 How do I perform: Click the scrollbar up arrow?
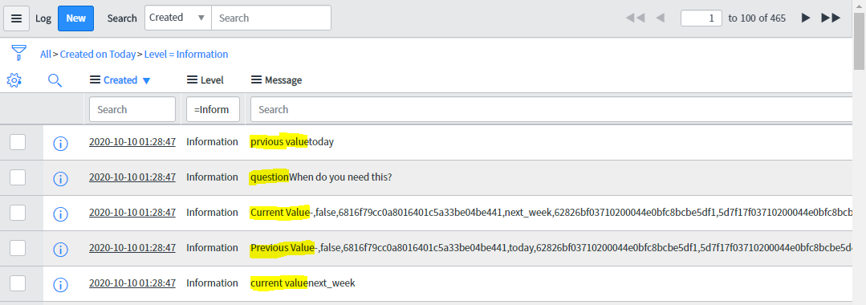860,6
